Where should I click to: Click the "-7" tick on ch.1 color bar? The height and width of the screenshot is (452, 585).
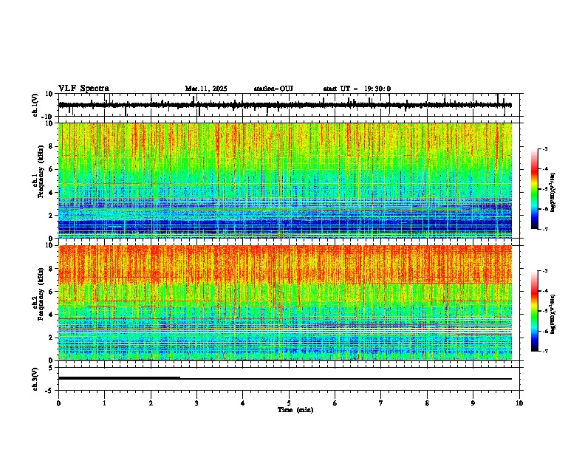click(x=545, y=229)
